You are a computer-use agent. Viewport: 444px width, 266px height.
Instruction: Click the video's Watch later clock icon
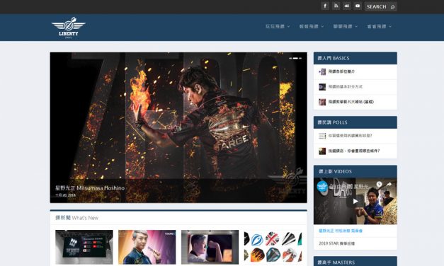[x=379, y=184]
